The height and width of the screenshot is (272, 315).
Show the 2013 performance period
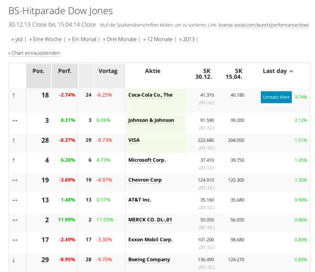click(x=188, y=39)
